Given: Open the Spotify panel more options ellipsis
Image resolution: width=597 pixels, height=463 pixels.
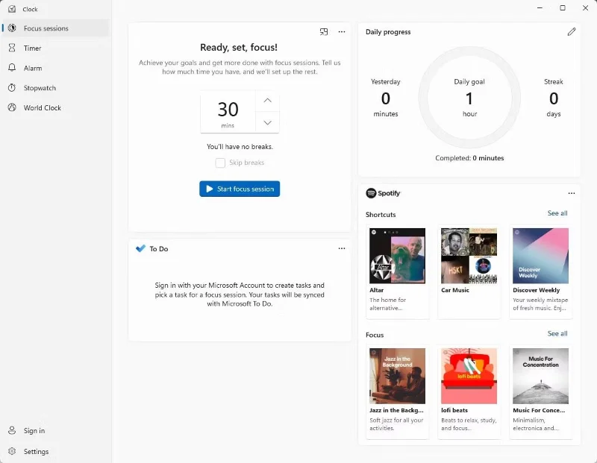Looking at the screenshot, I should coord(571,193).
